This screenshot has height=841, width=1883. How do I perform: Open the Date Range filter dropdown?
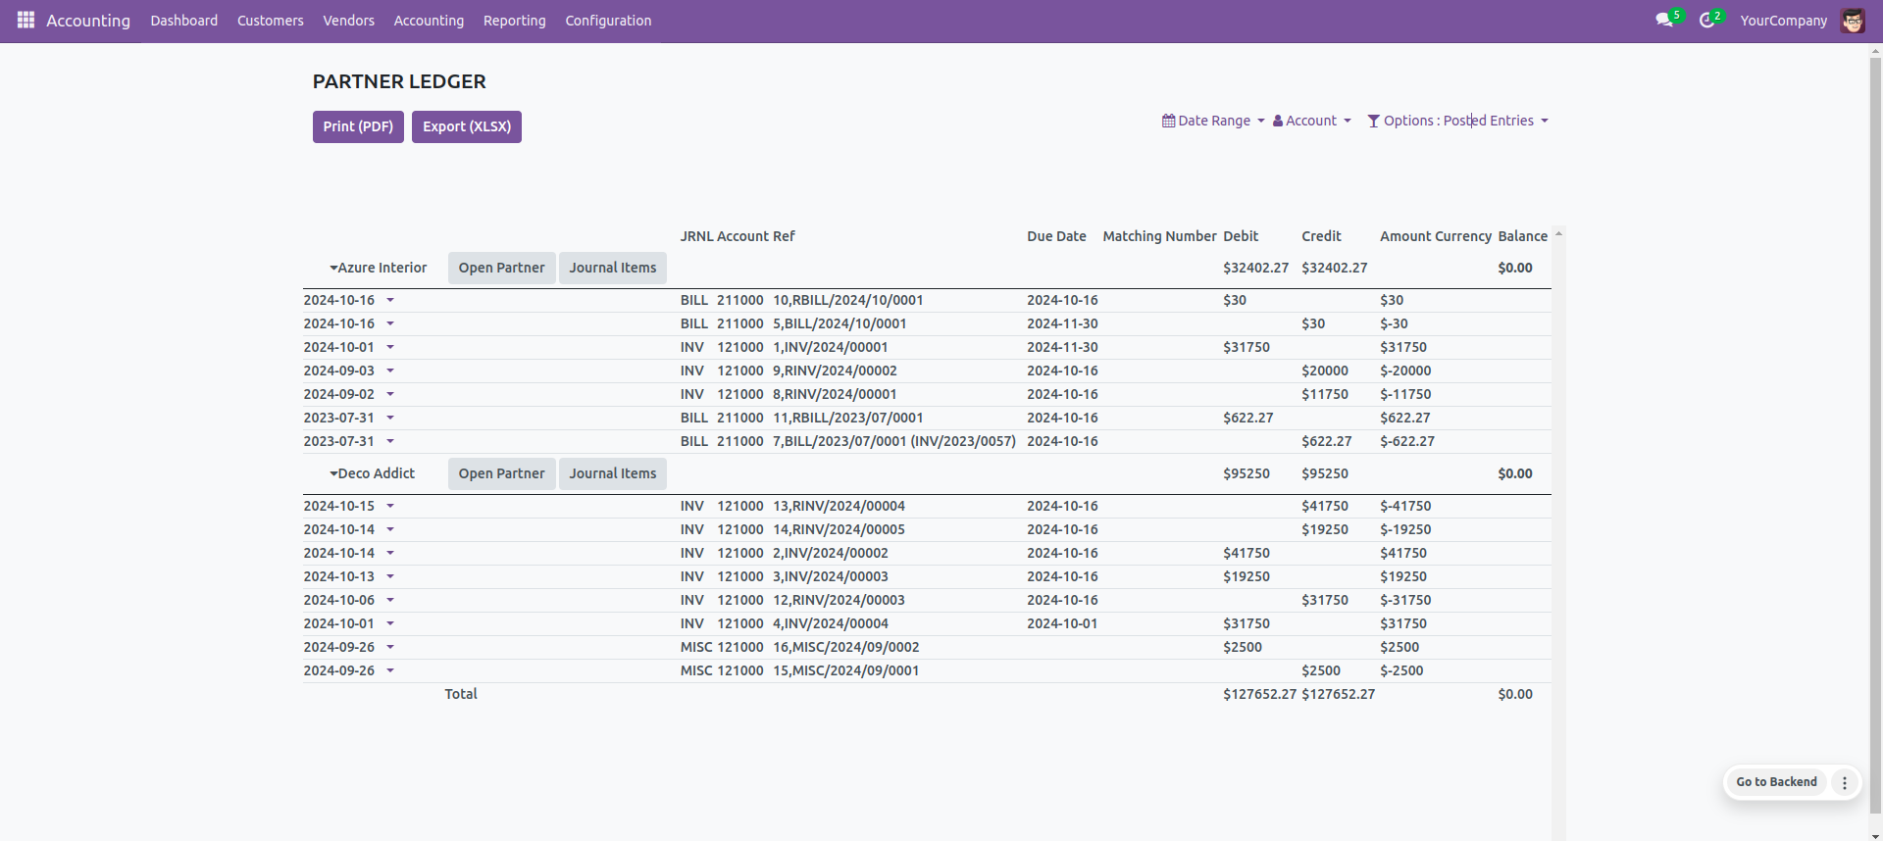1213,121
